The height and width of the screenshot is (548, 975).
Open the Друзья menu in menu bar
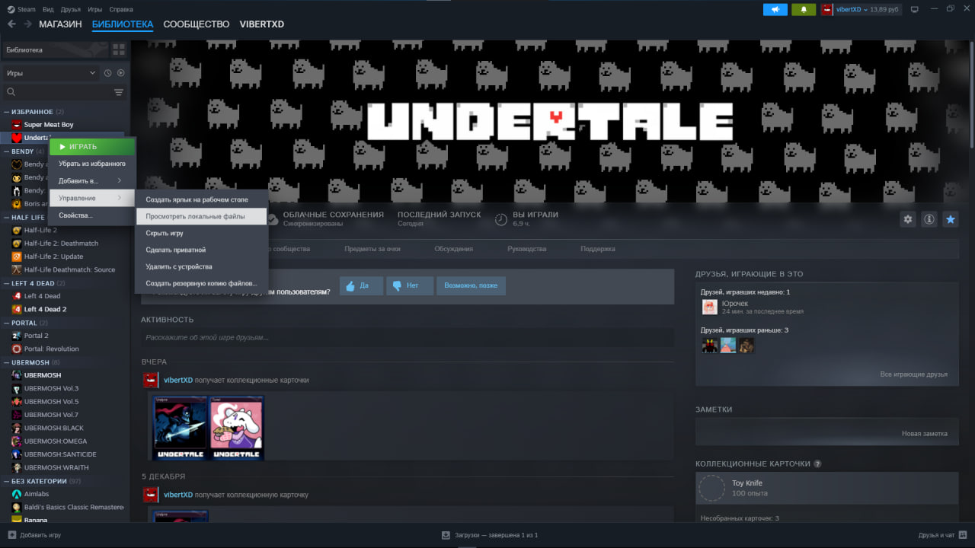(x=71, y=9)
